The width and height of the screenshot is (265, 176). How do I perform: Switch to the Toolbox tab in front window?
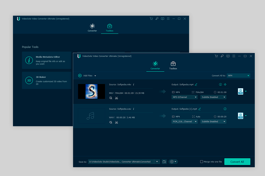(x=173, y=65)
